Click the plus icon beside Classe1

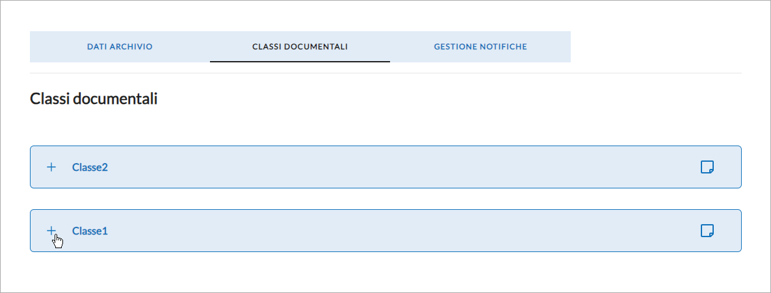[51, 231]
